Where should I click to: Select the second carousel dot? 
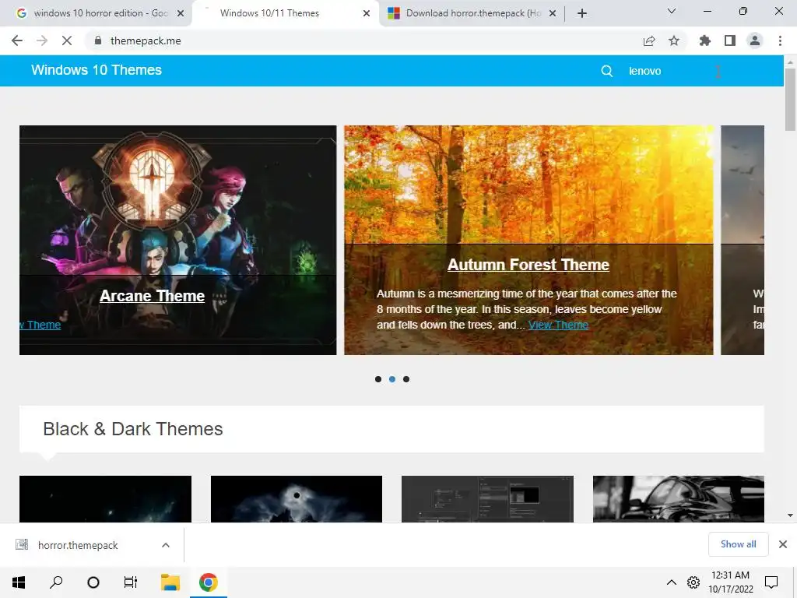[392, 379]
